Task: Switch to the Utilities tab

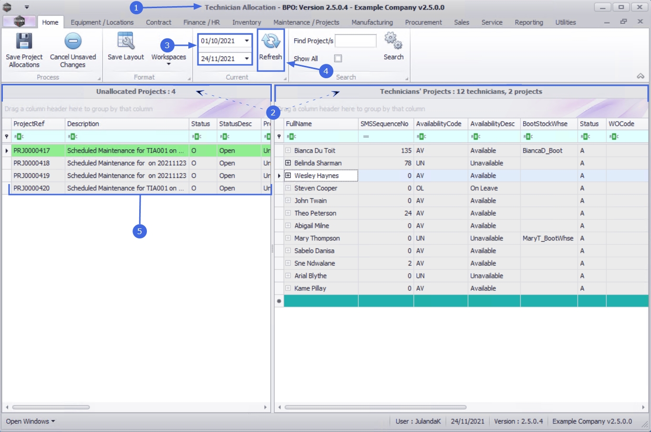Action: pos(566,22)
